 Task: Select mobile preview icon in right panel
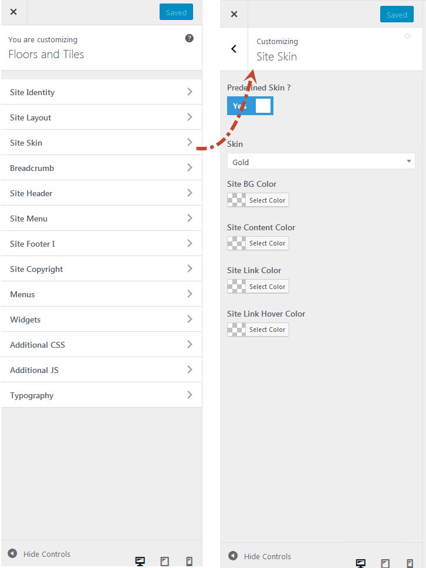pyautogui.click(x=410, y=563)
